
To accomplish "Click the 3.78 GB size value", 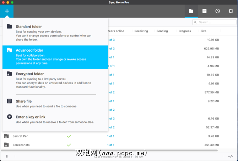I will (x=213, y=136).
